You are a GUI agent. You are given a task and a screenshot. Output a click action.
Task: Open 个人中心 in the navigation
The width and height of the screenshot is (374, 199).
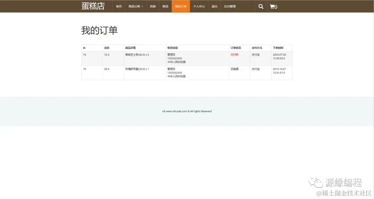[199, 7]
